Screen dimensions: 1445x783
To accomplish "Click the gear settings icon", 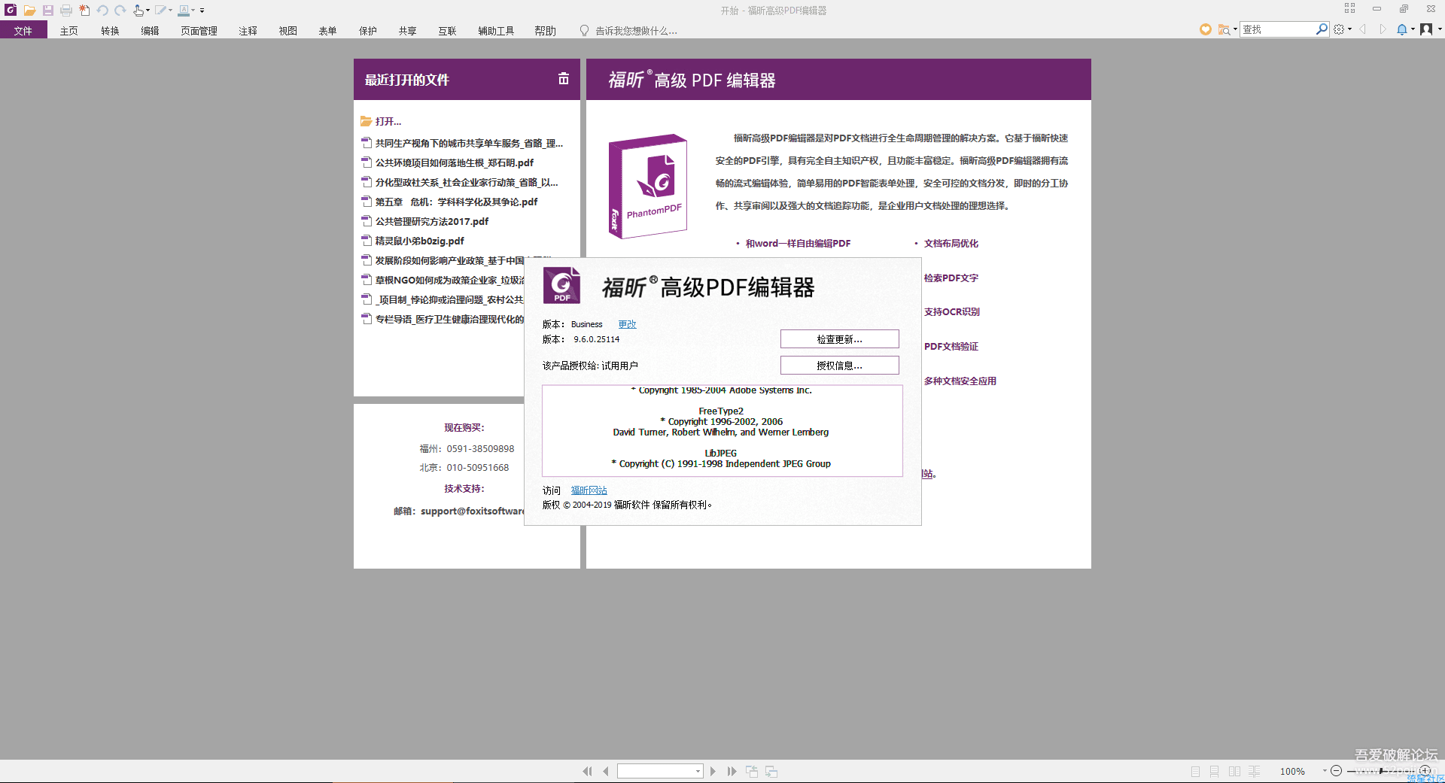I will [1339, 29].
